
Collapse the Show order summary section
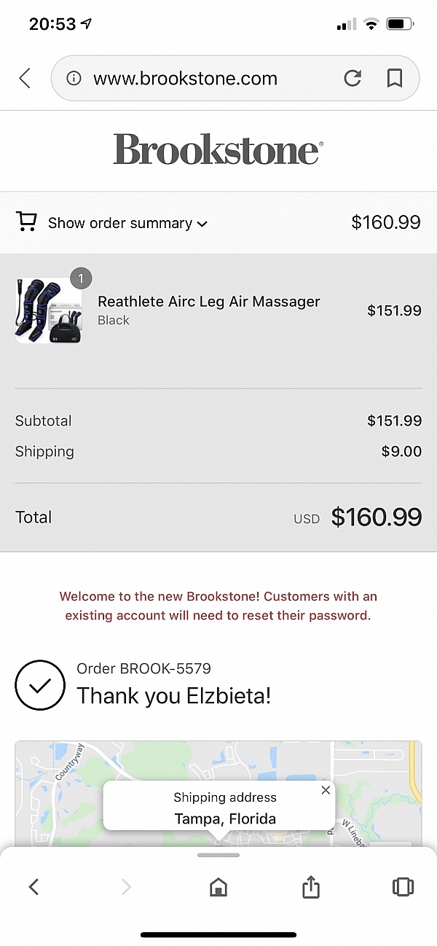pyautogui.click(x=124, y=223)
